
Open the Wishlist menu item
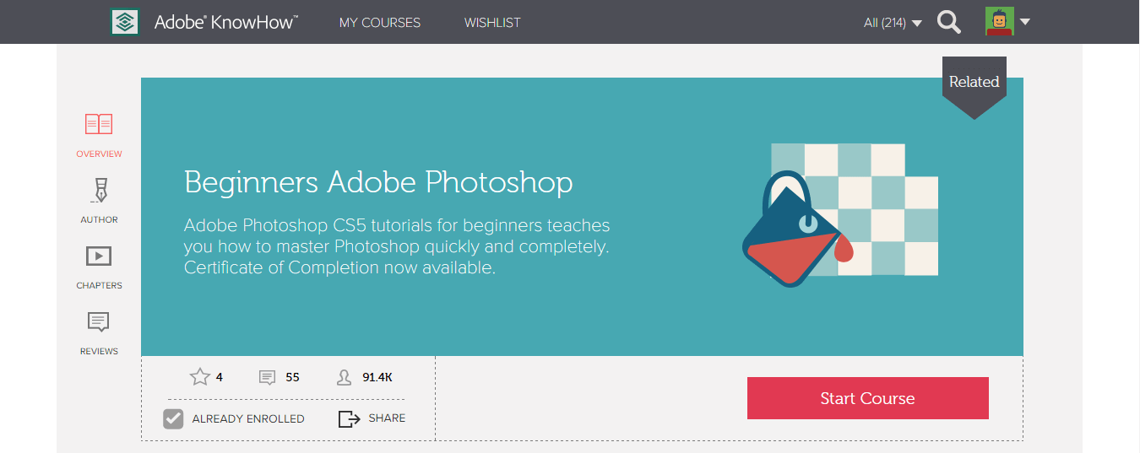(492, 23)
